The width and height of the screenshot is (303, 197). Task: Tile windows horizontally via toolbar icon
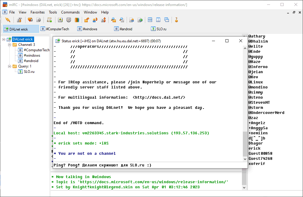[x=150, y=20]
